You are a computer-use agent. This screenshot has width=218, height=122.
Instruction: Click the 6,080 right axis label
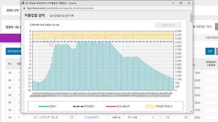pyautogui.click(x=178, y=31)
